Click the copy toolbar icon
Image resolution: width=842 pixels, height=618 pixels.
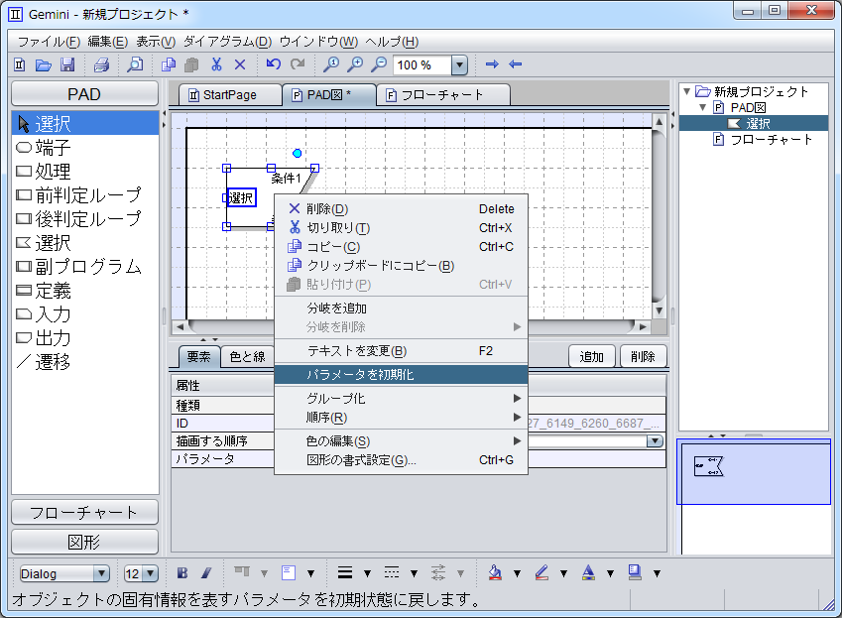coord(168,64)
